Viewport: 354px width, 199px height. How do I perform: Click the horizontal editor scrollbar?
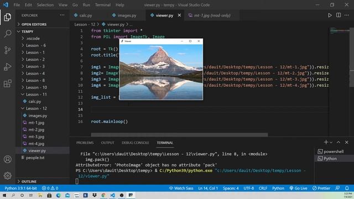click(x=179, y=135)
